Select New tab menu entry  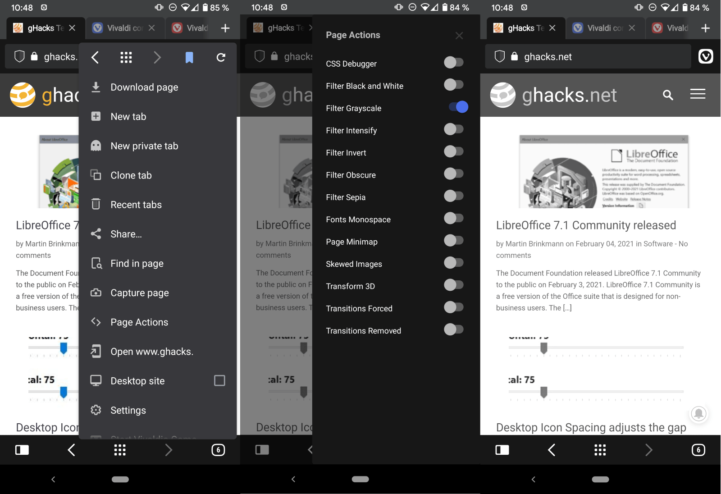[158, 116]
